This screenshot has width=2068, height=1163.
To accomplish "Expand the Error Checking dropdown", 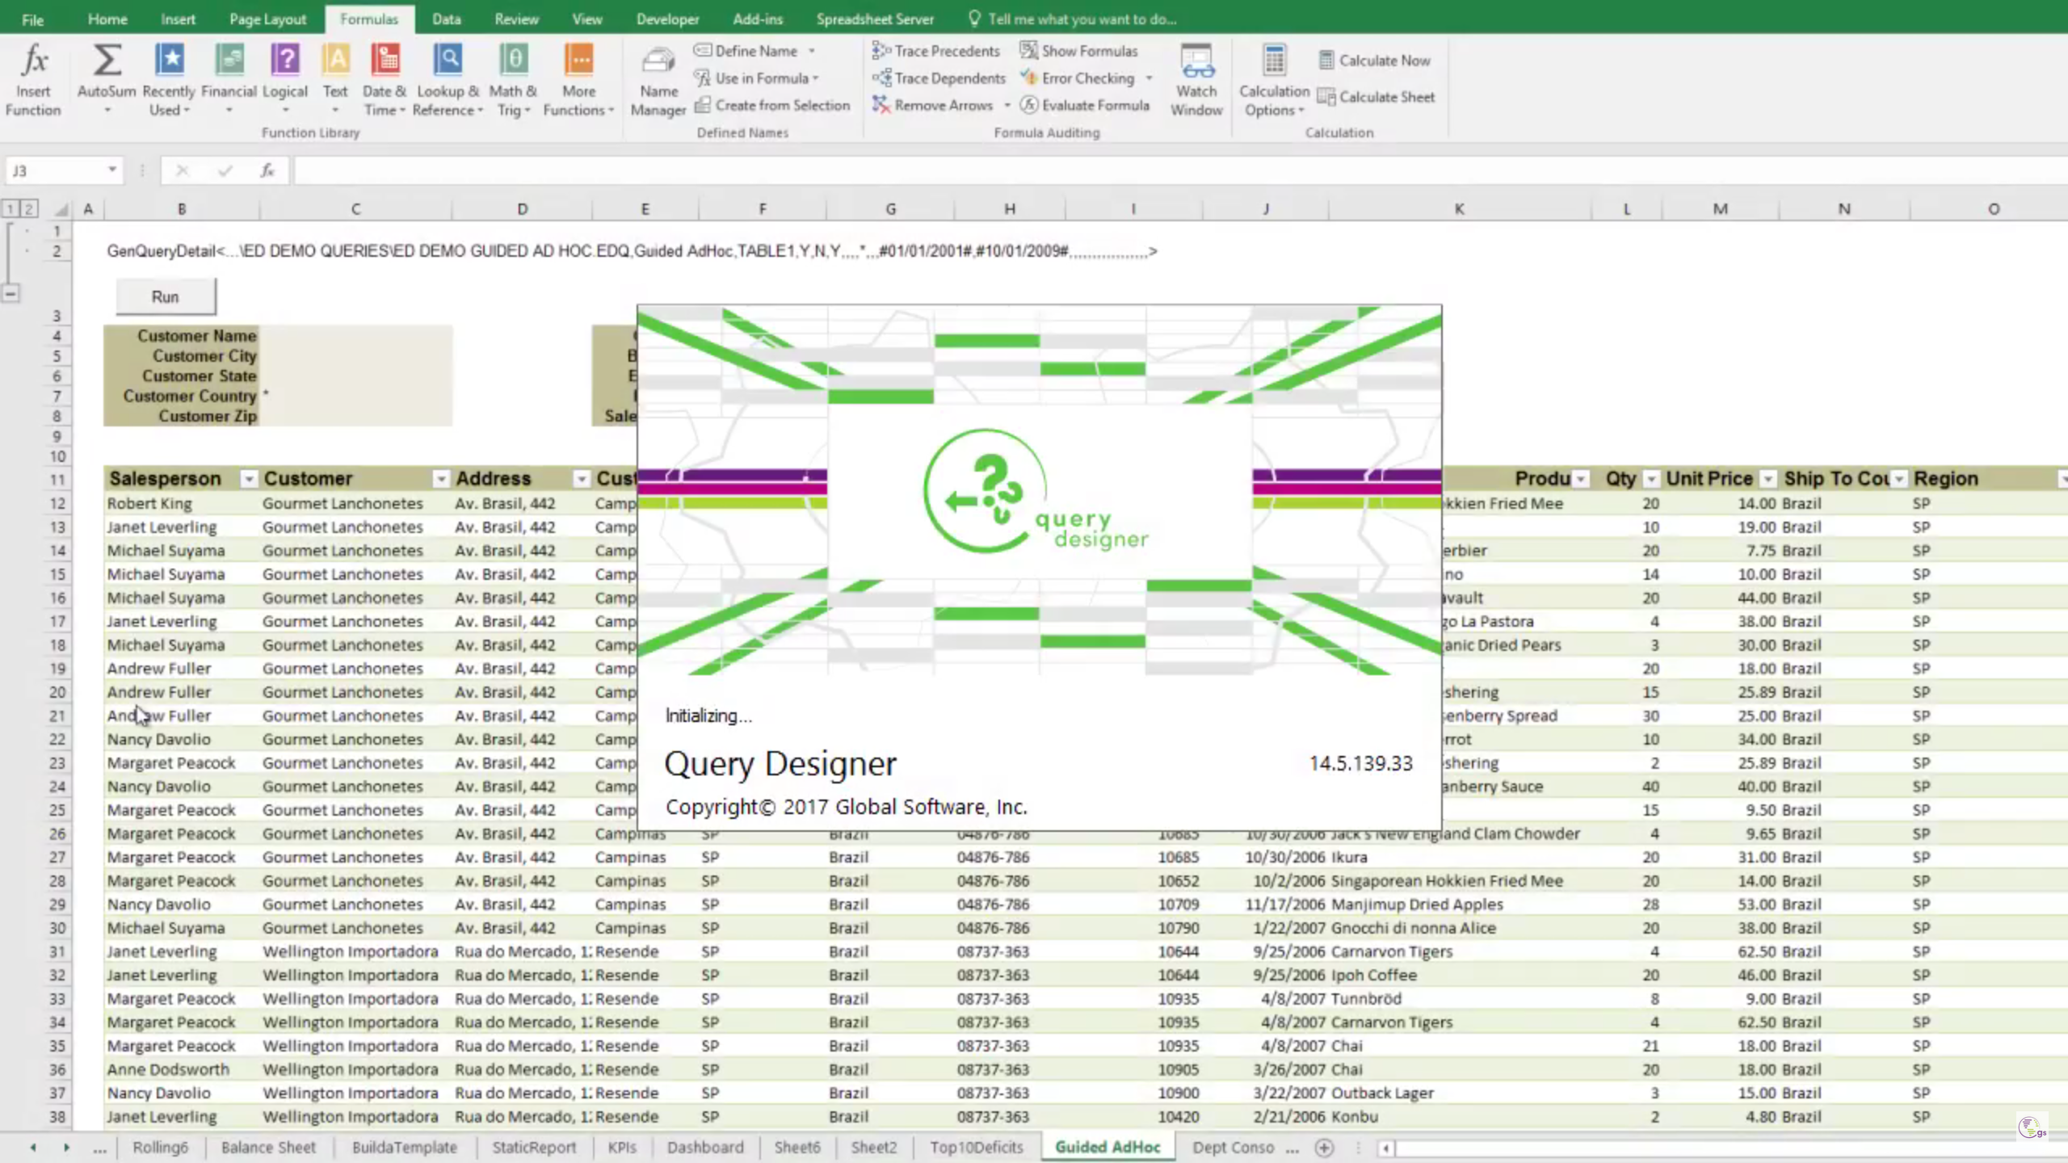I will click(x=1148, y=78).
